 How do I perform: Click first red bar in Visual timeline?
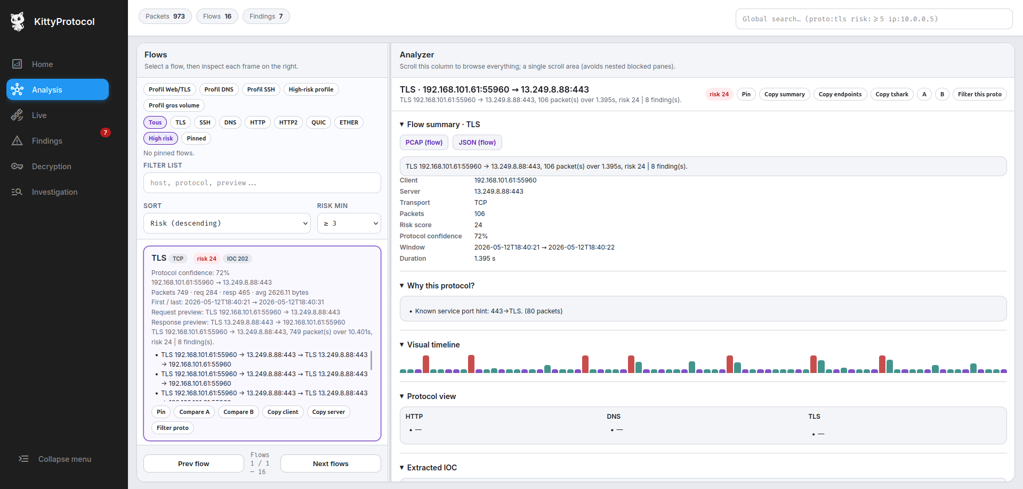[x=426, y=364]
